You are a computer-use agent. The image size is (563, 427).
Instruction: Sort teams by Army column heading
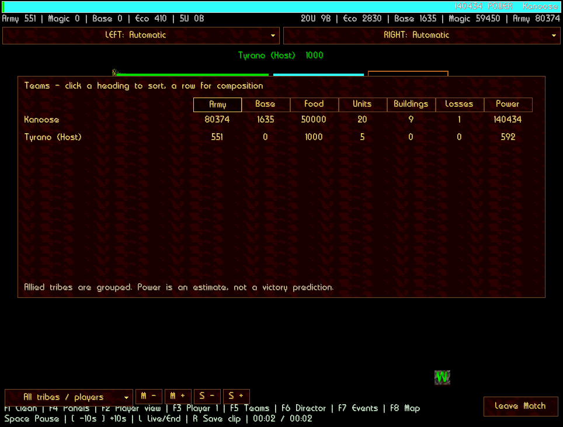coord(218,105)
